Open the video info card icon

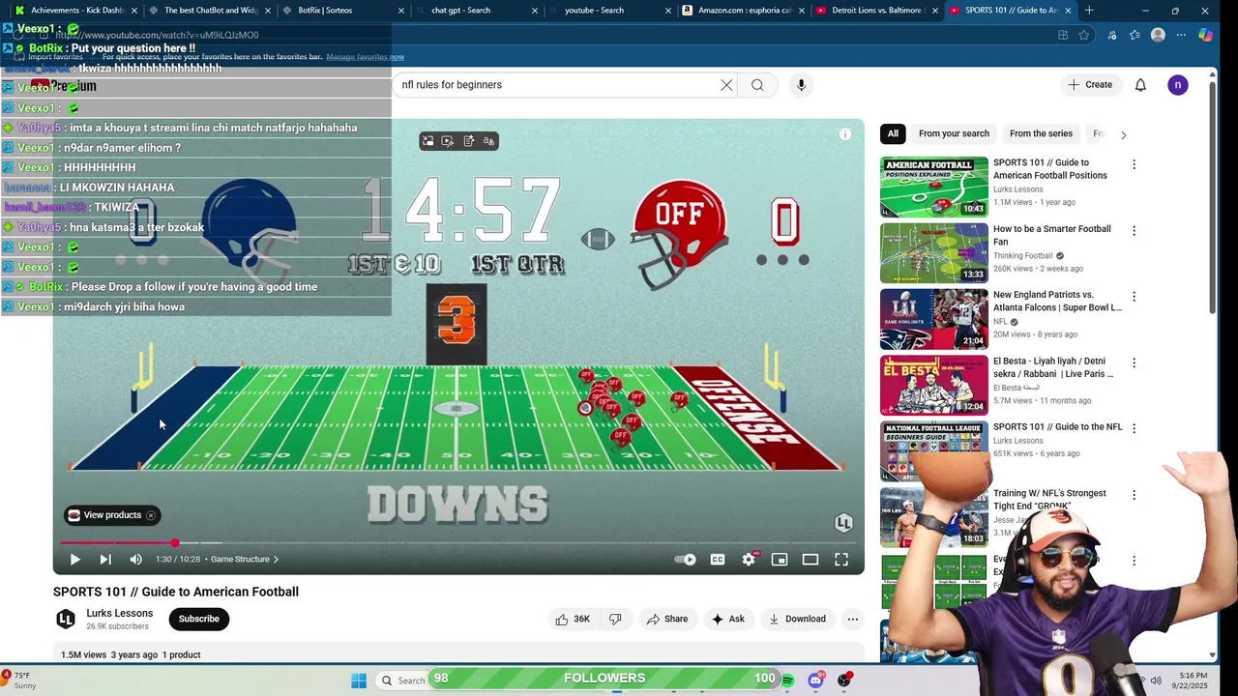(x=845, y=134)
